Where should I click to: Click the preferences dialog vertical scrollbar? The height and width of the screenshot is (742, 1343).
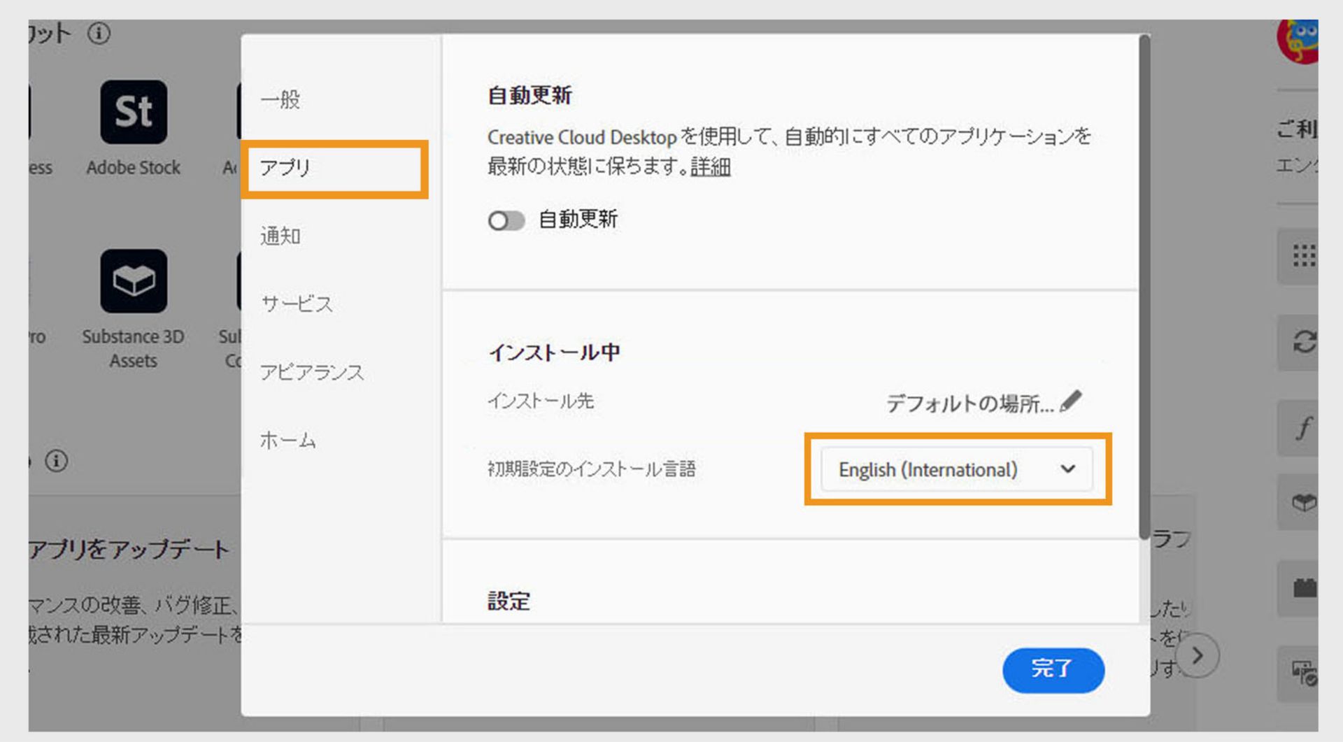coord(1144,287)
